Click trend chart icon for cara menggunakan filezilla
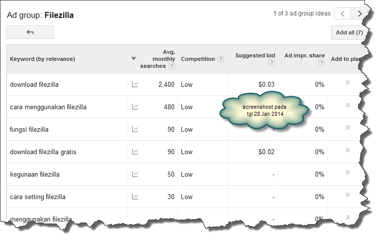The width and height of the screenshot is (382, 241). coord(135,107)
